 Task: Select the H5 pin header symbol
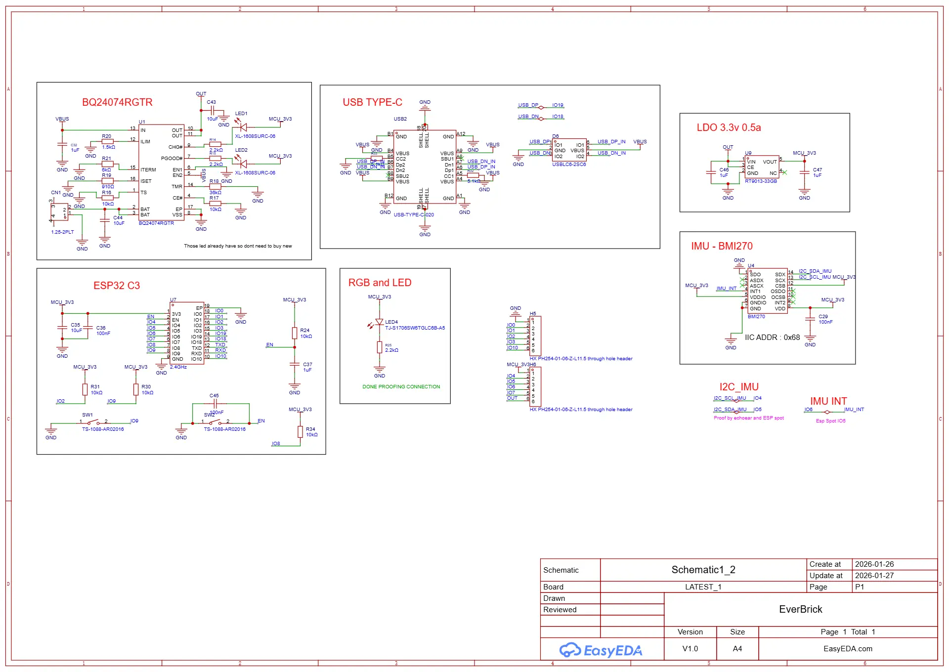[535, 335]
